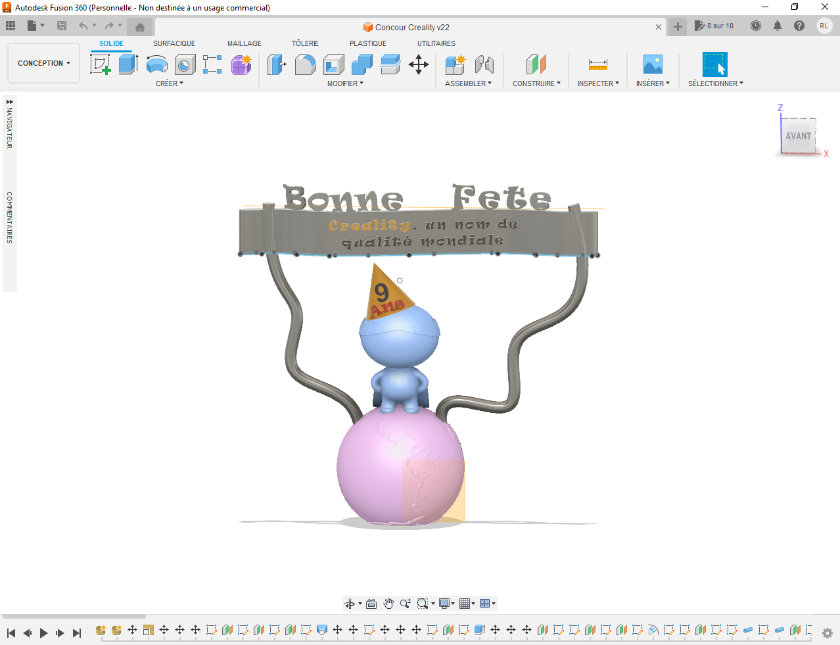Screen dimensions: 840x645
Task: Switch to the UTILITAIRES tab
Action: pos(436,43)
